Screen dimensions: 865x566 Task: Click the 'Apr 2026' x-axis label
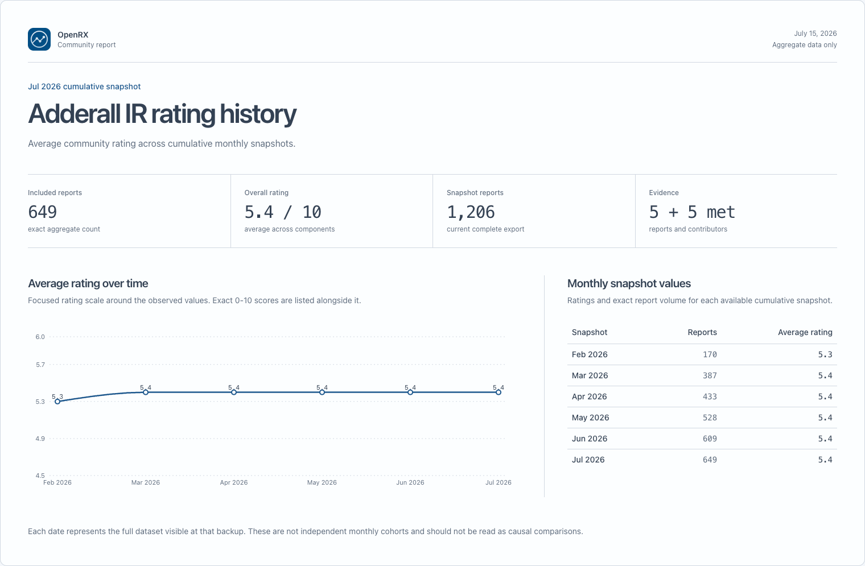click(234, 482)
